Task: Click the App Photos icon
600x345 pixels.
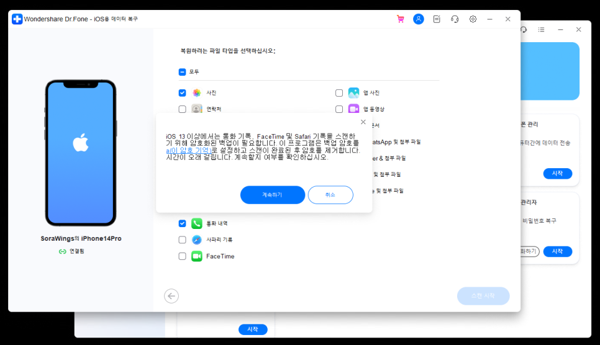Action: coord(353,93)
